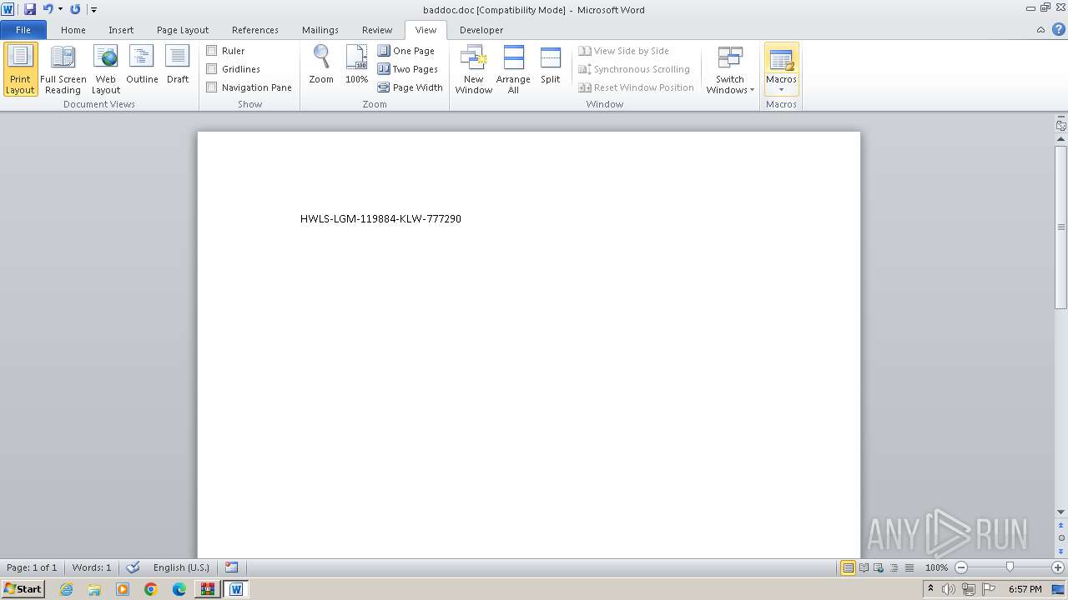The width and height of the screenshot is (1068, 600).
Task: Click the macro recording icon in status bar
Action: pos(231,567)
